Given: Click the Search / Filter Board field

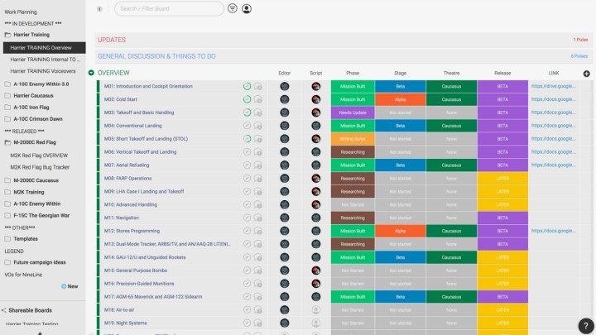Looking at the screenshot, I should [x=169, y=9].
